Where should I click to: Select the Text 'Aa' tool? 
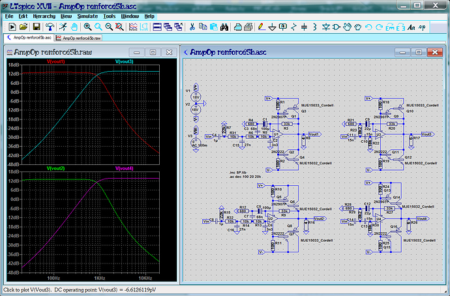[x=412, y=27]
